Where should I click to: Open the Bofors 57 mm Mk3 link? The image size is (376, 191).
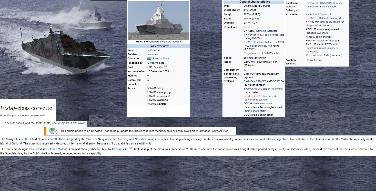321,15
